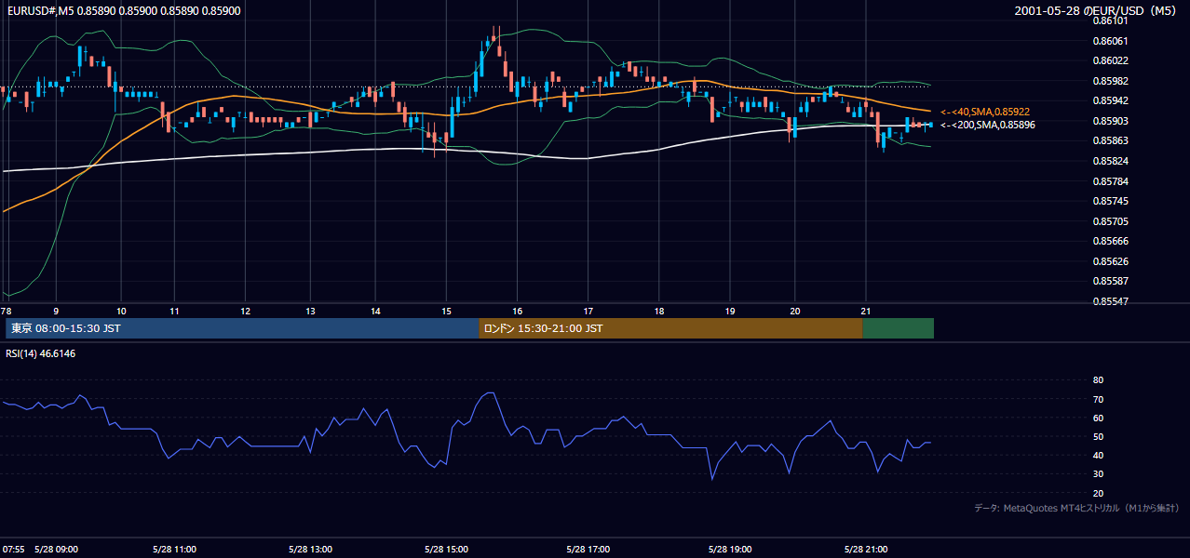The image size is (1190, 558).
Task: Click hour marker 17 under price chart
Action: [x=588, y=311]
